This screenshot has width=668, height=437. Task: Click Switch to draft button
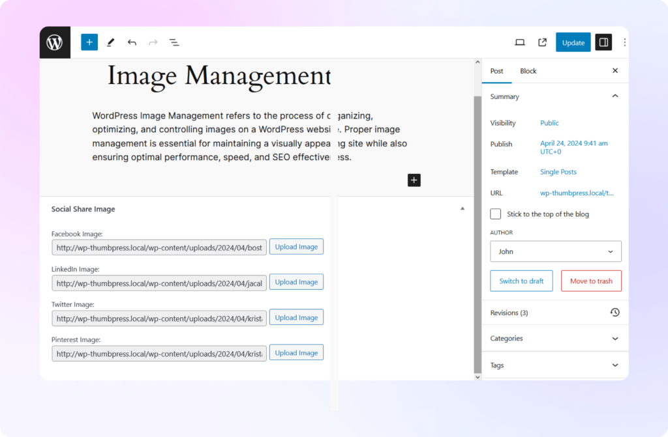(521, 281)
